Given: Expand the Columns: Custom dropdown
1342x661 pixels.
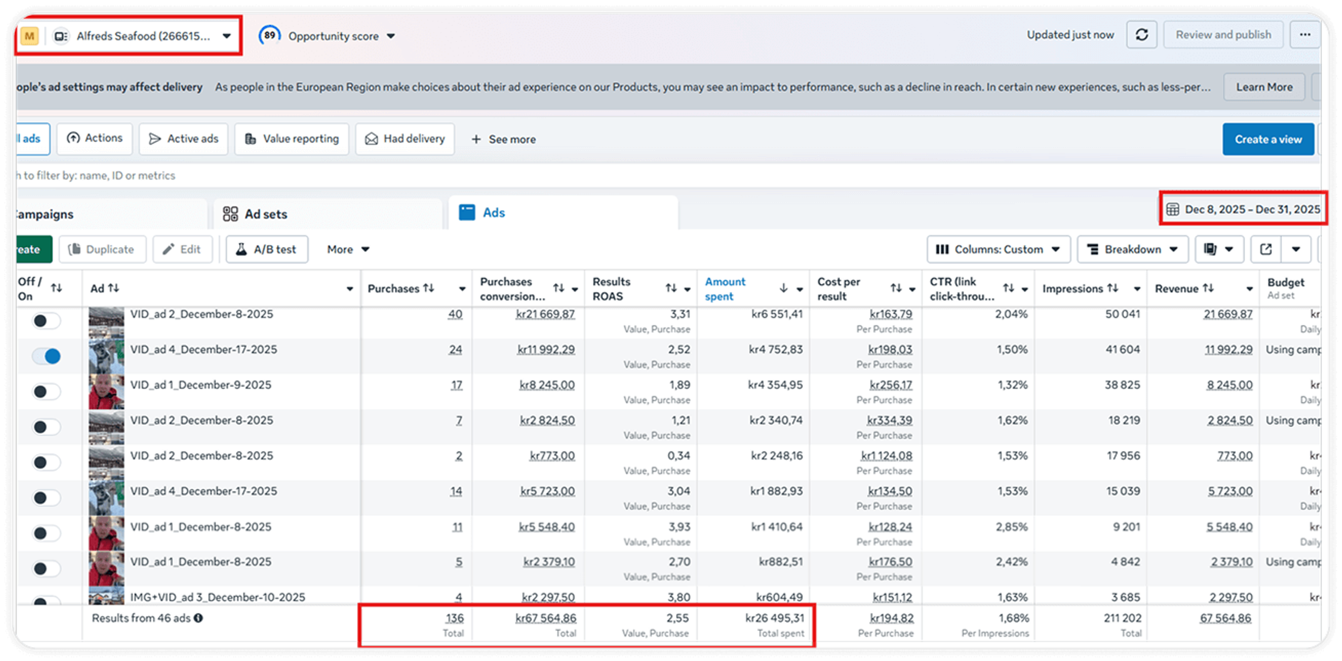Looking at the screenshot, I should [998, 249].
